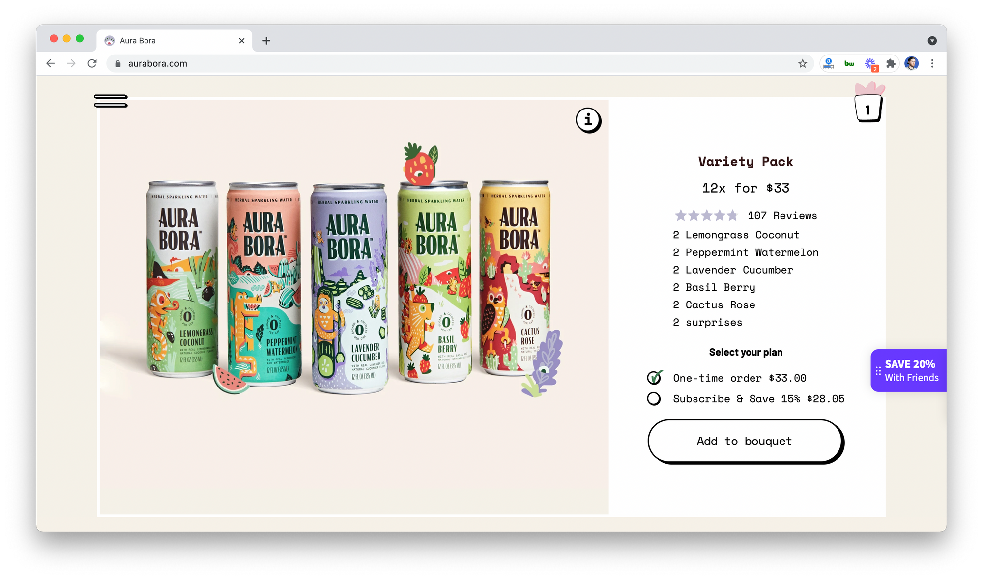Open a new browser tab

click(x=266, y=41)
